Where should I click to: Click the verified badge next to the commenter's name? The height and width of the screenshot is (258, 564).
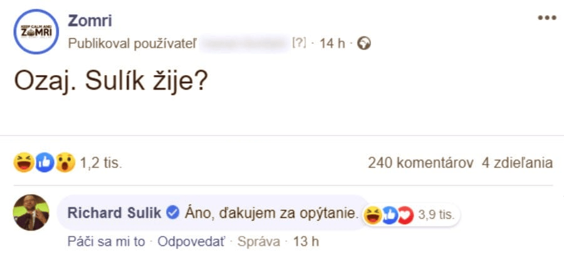point(172,213)
